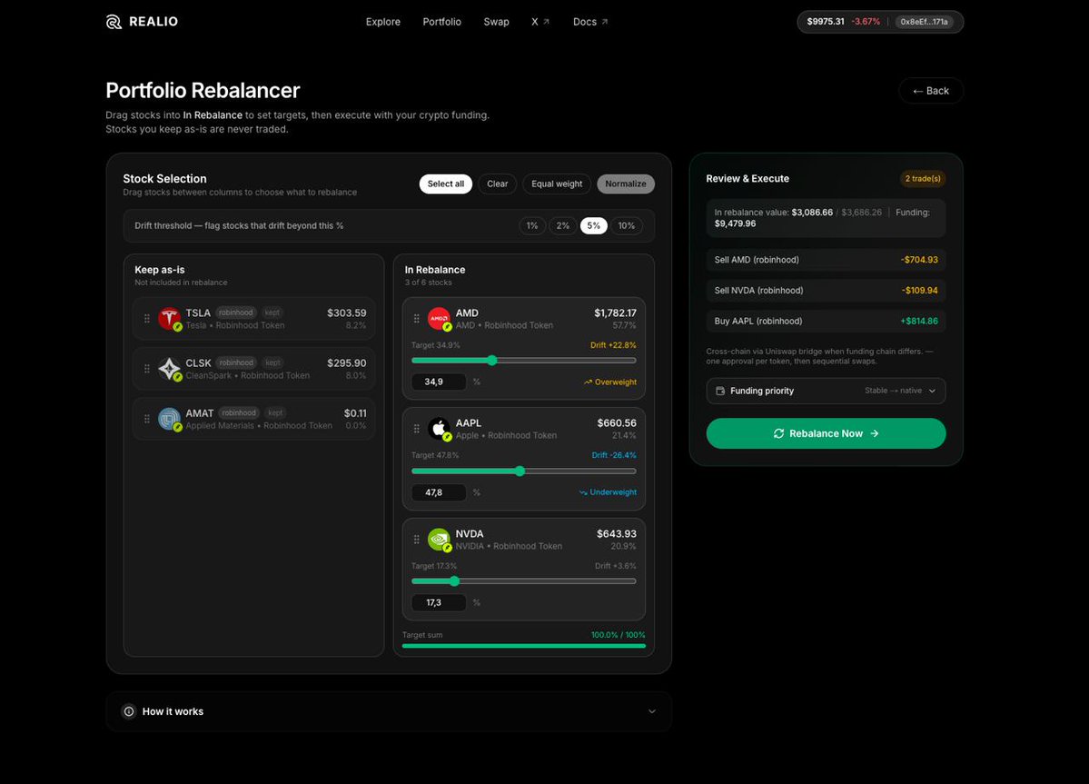
Task: Click the AMAT value $0.11
Action: coord(355,413)
